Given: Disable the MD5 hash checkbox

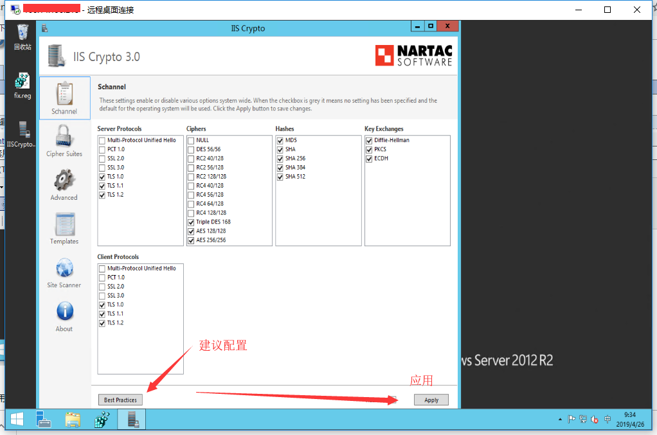Looking at the screenshot, I should coord(280,140).
